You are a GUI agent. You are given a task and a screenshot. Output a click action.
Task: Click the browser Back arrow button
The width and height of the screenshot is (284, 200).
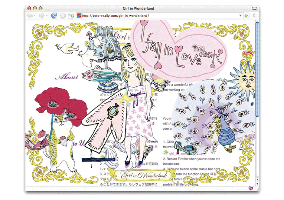[30, 16]
